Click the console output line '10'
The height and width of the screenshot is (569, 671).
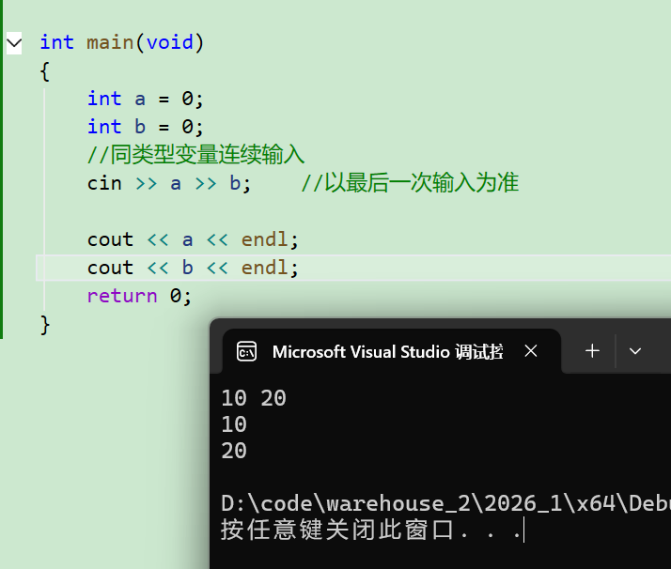(234, 424)
